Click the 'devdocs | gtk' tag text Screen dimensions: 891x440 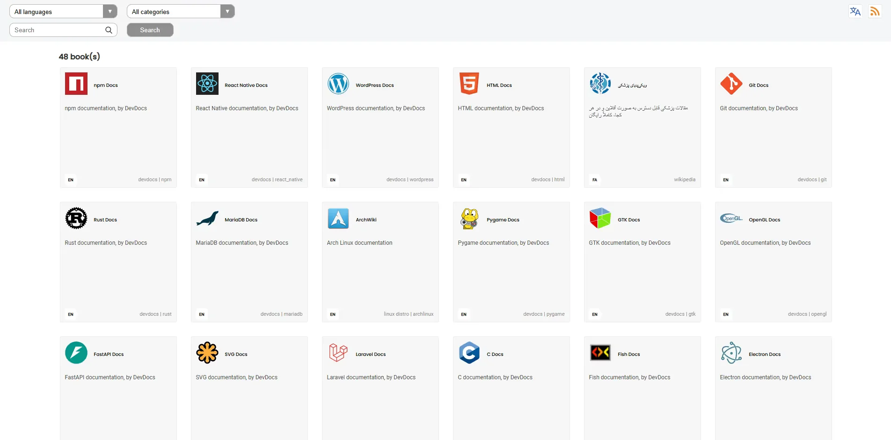pos(680,314)
